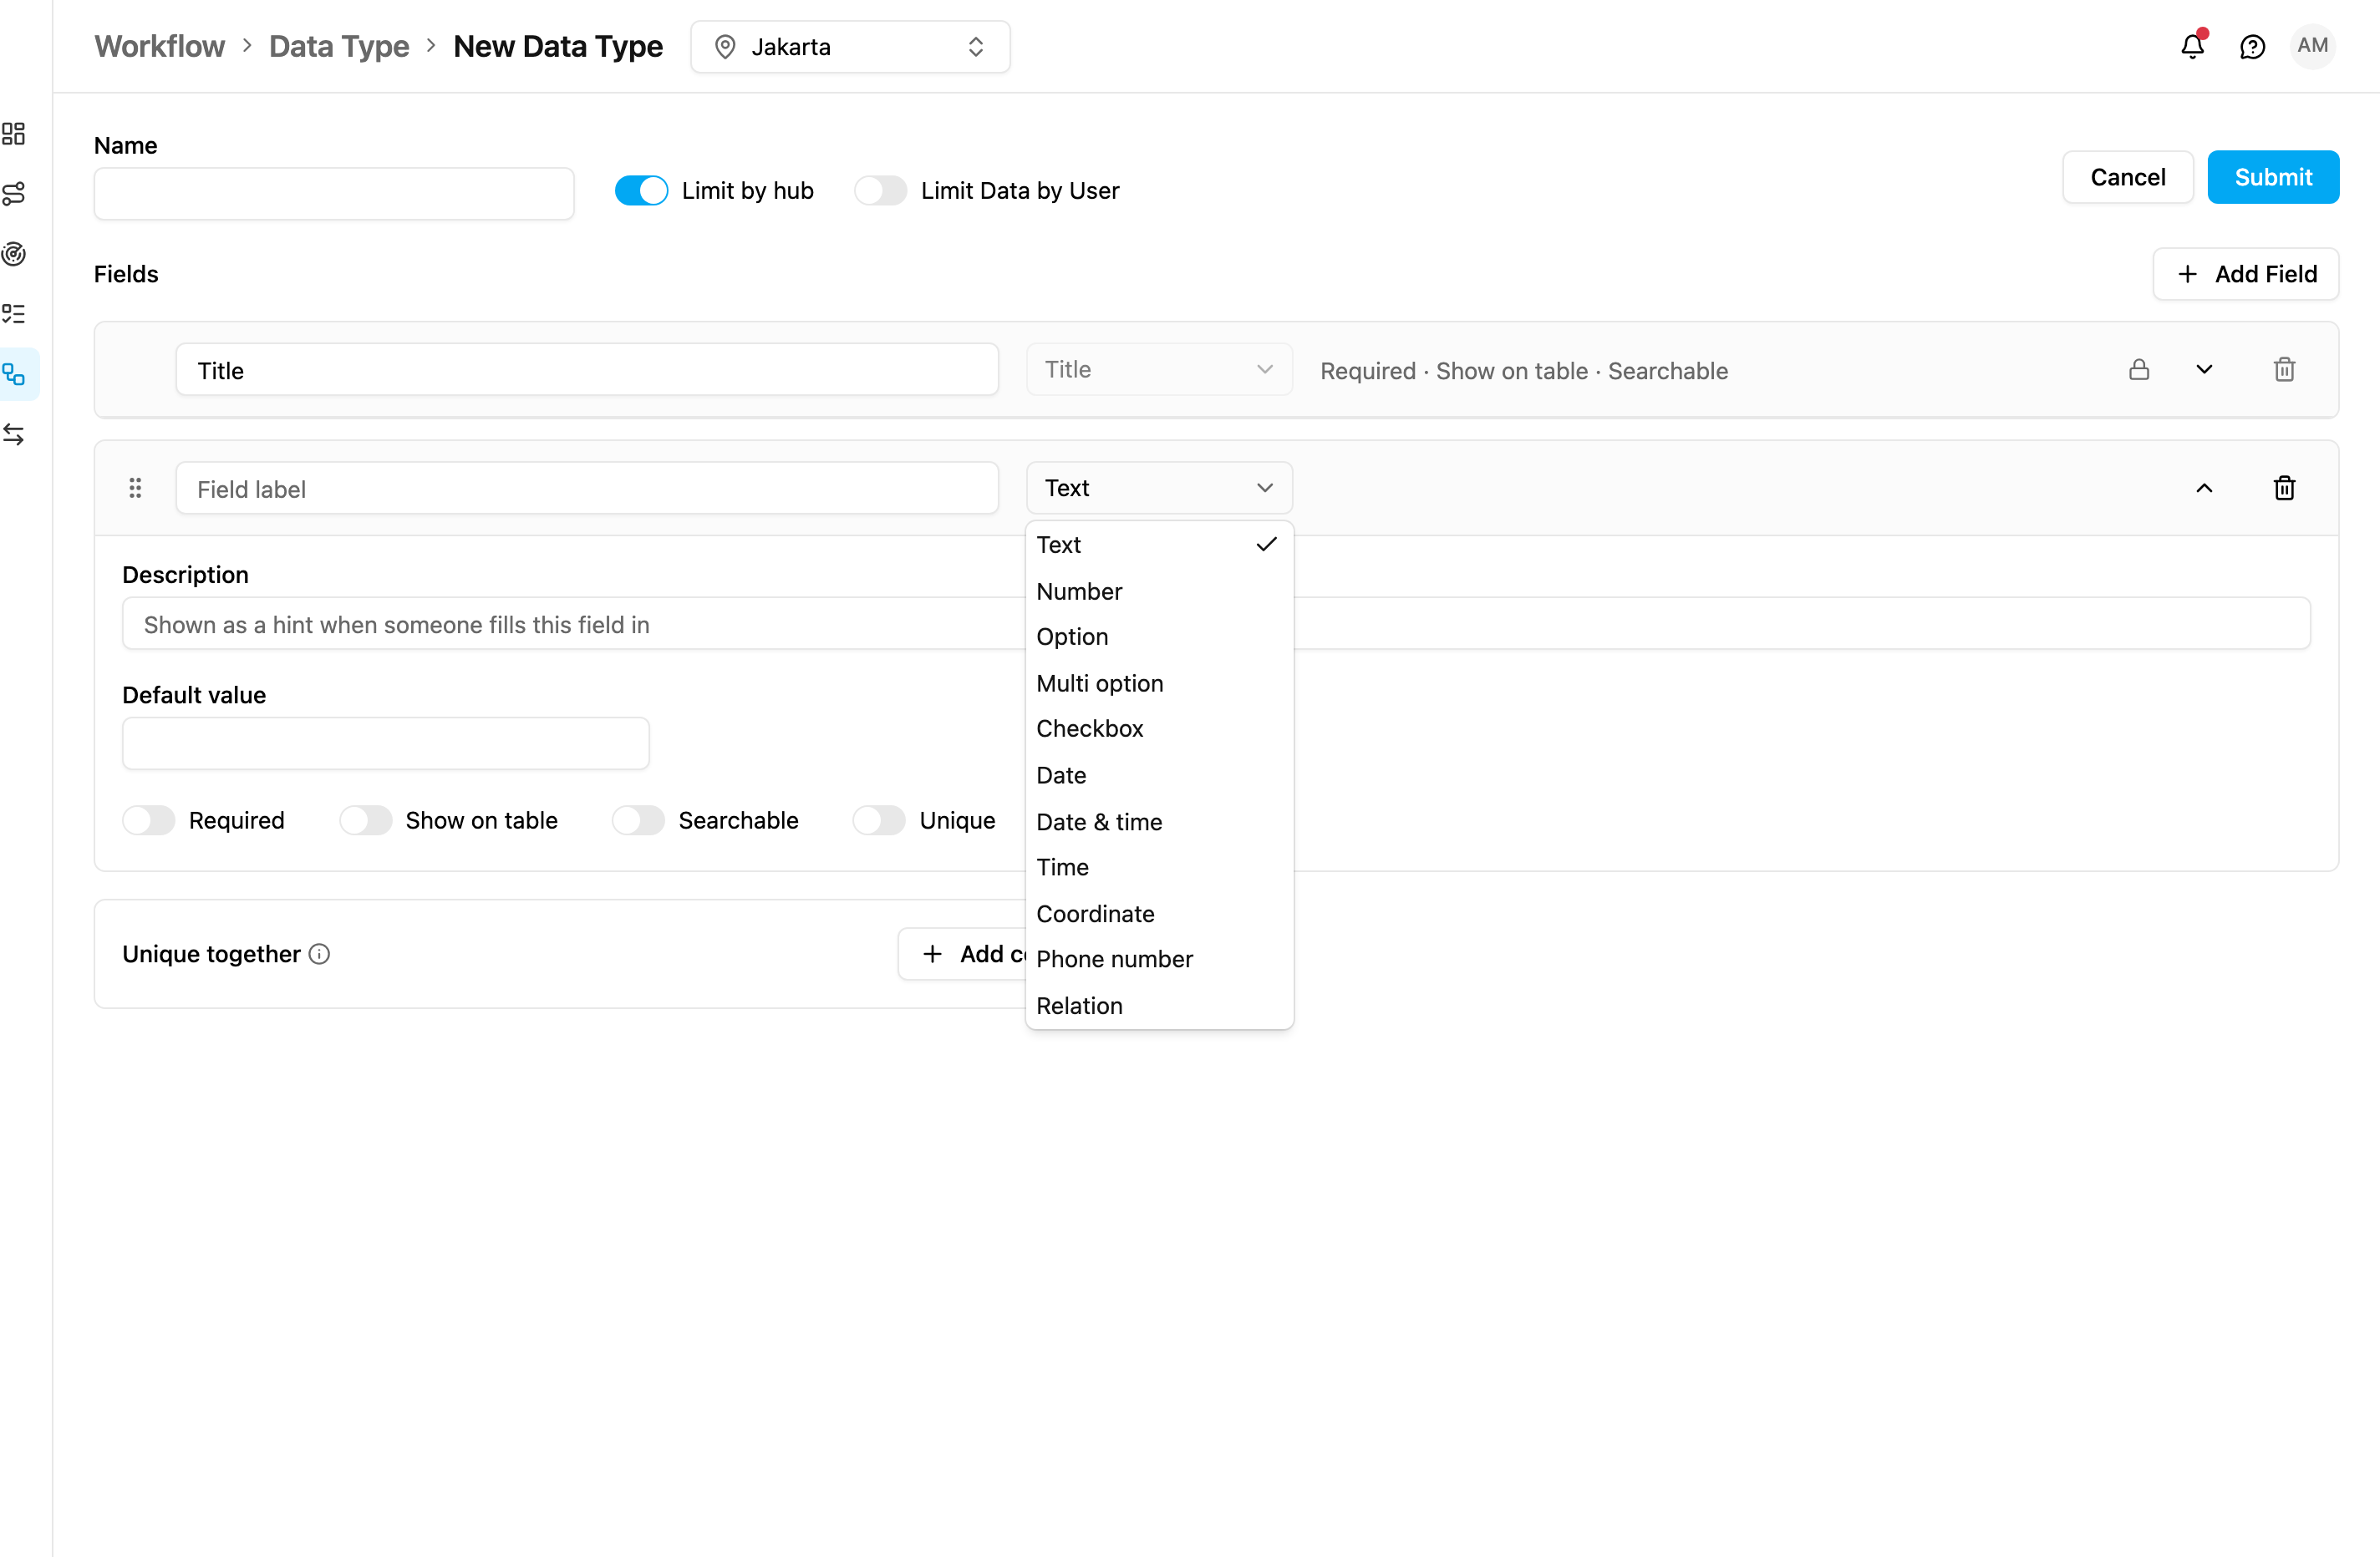Delete the Field label row with trash icon
This screenshot has height=1557, width=2380.
2284,488
